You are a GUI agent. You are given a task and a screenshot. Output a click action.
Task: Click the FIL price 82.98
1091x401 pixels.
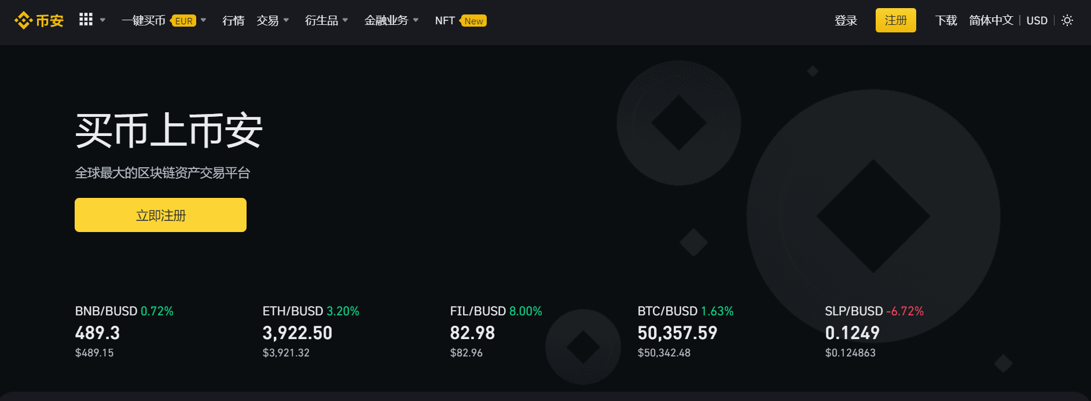click(472, 333)
